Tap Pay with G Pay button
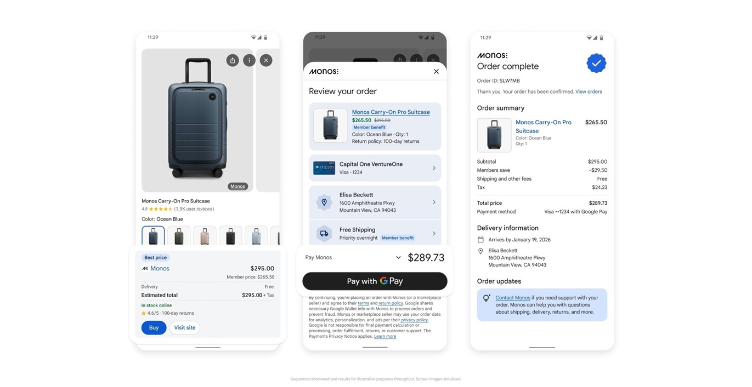 [375, 281]
